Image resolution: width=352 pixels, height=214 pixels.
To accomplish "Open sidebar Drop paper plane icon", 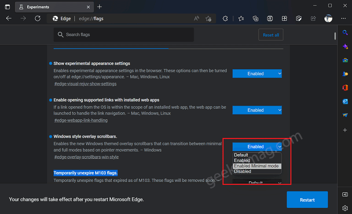I will pos(345,115).
